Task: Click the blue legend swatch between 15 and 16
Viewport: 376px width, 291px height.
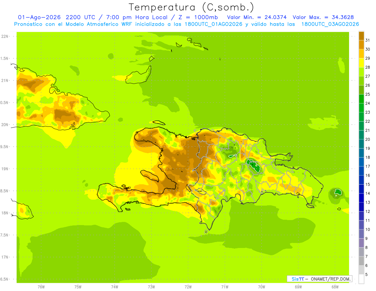Action: coord(361,180)
